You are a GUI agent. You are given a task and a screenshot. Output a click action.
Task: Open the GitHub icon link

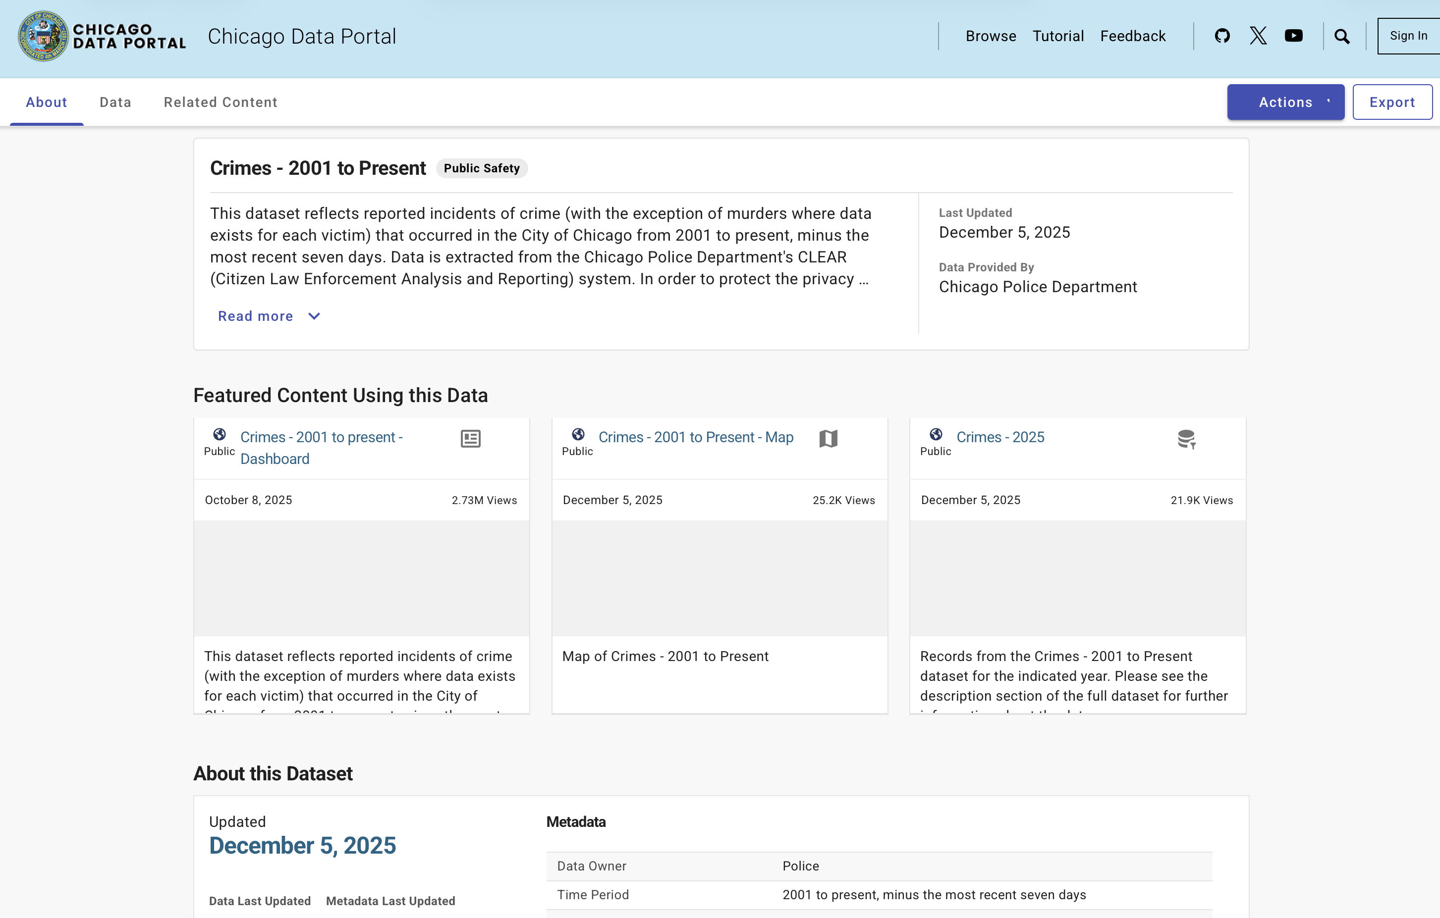(x=1222, y=36)
